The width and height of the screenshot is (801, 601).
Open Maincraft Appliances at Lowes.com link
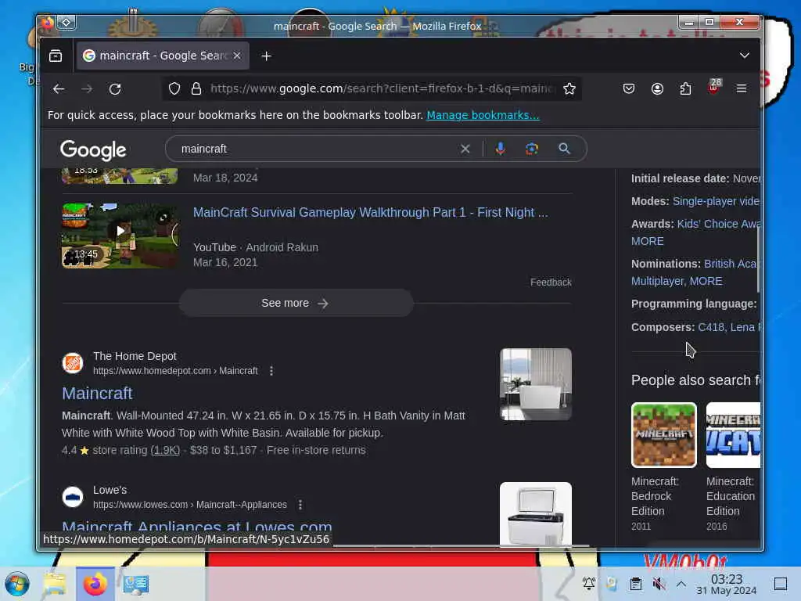click(x=196, y=527)
